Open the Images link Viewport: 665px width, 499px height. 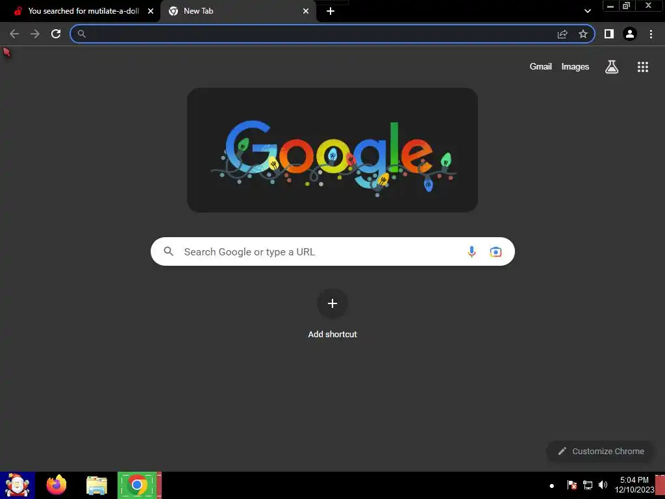pos(575,67)
